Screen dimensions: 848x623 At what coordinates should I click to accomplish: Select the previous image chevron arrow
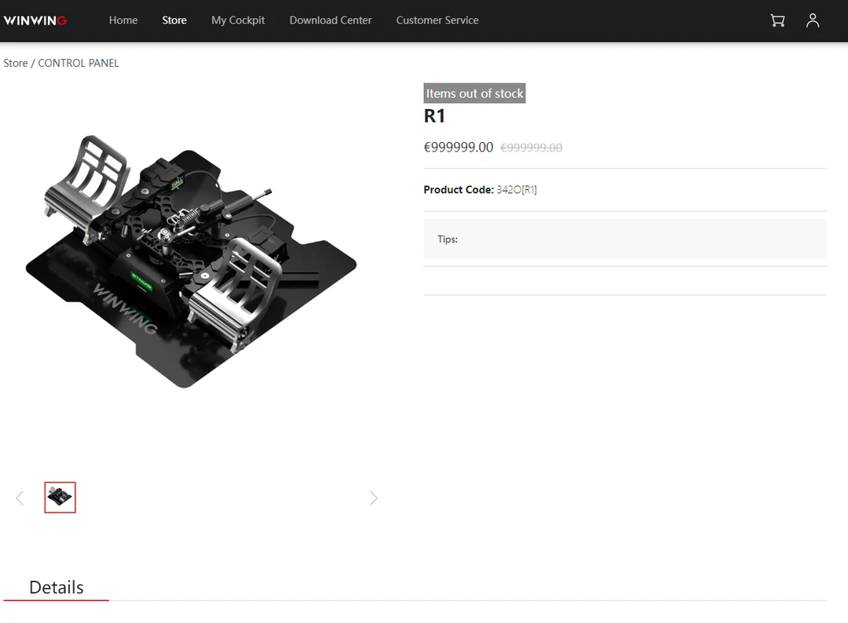click(20, 497)
